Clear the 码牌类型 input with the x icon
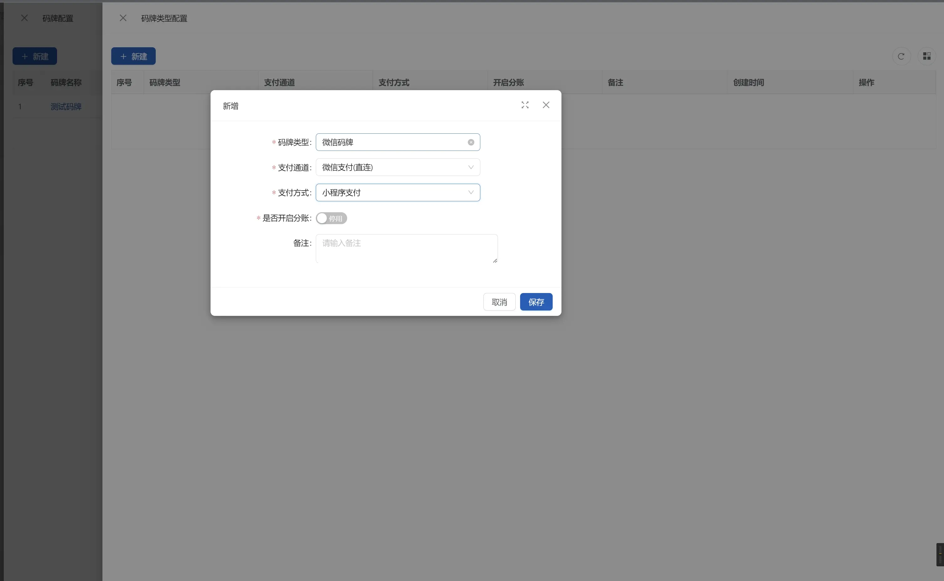 point(471,142)
